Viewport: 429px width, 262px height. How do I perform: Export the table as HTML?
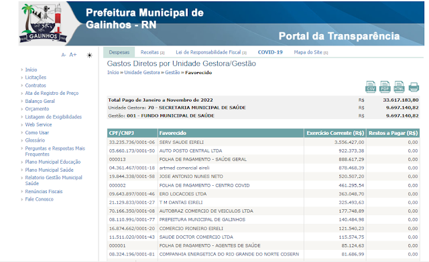pos(399,87)
